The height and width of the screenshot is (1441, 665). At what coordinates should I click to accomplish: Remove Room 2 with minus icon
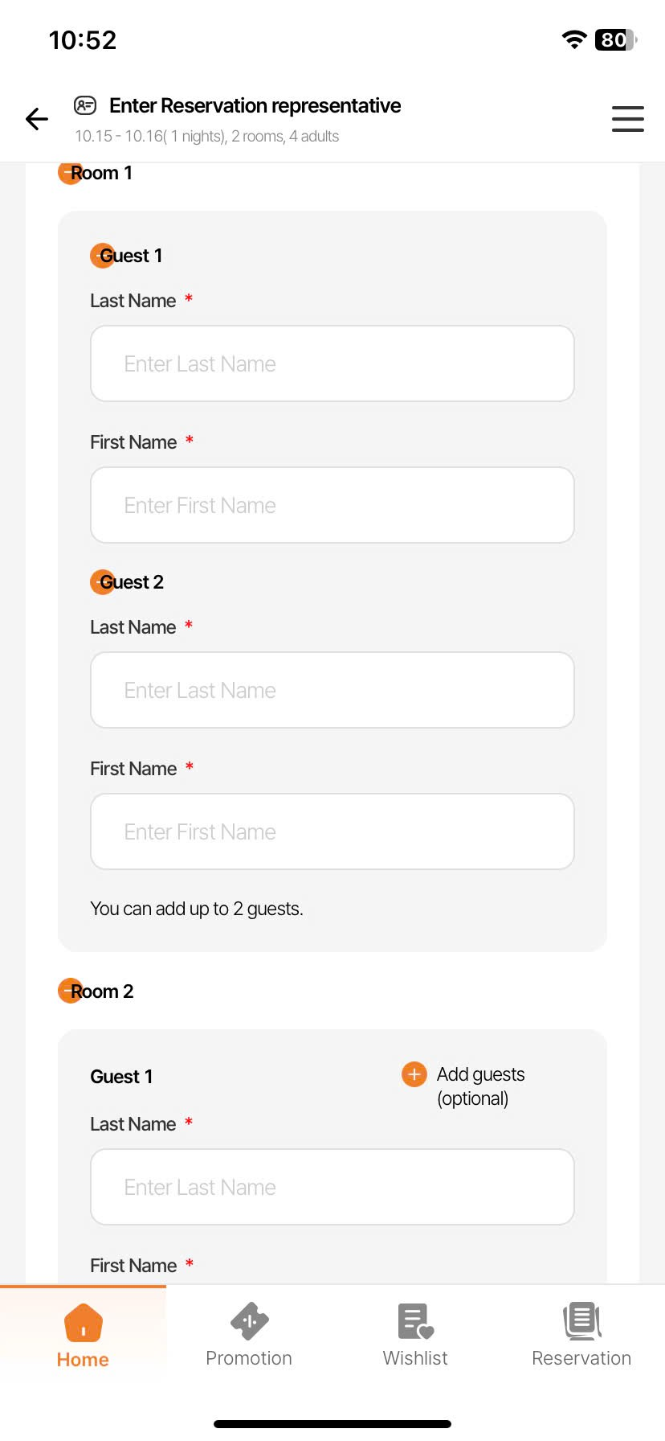(69, 991)
